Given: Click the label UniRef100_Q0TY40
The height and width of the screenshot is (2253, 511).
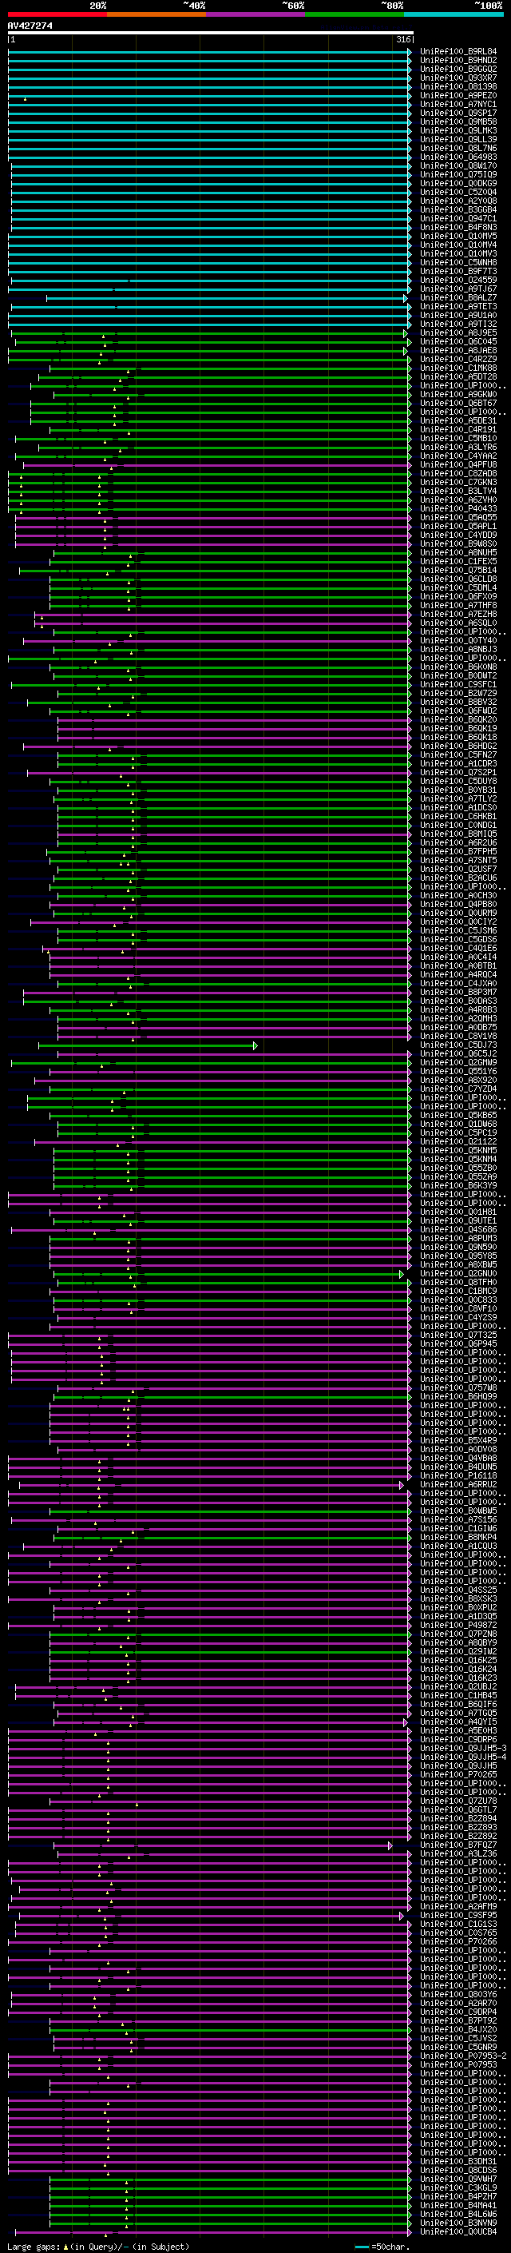Looking at the screenshot, I should pos(458,640).
